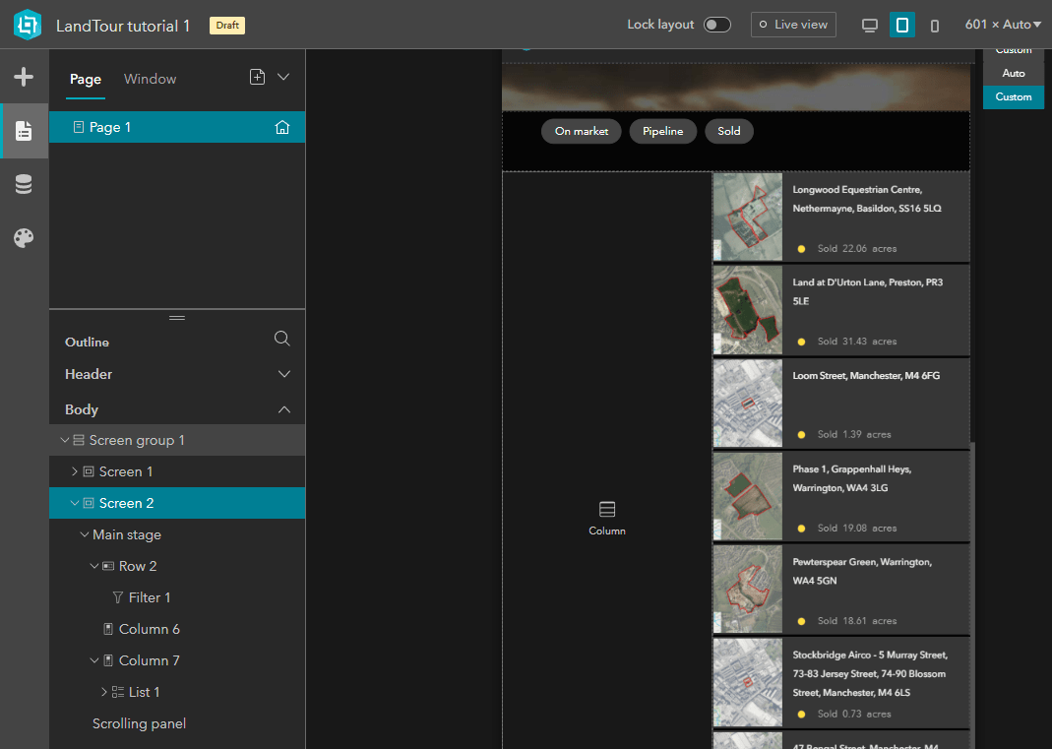Click the Screen group 1 icon

[x=79, y=440]
